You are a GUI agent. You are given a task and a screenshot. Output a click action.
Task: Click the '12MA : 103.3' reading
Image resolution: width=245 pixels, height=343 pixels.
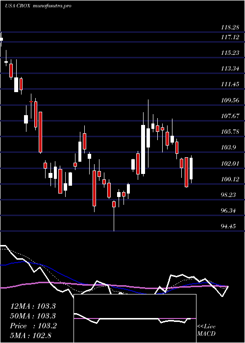click(33, 306)
